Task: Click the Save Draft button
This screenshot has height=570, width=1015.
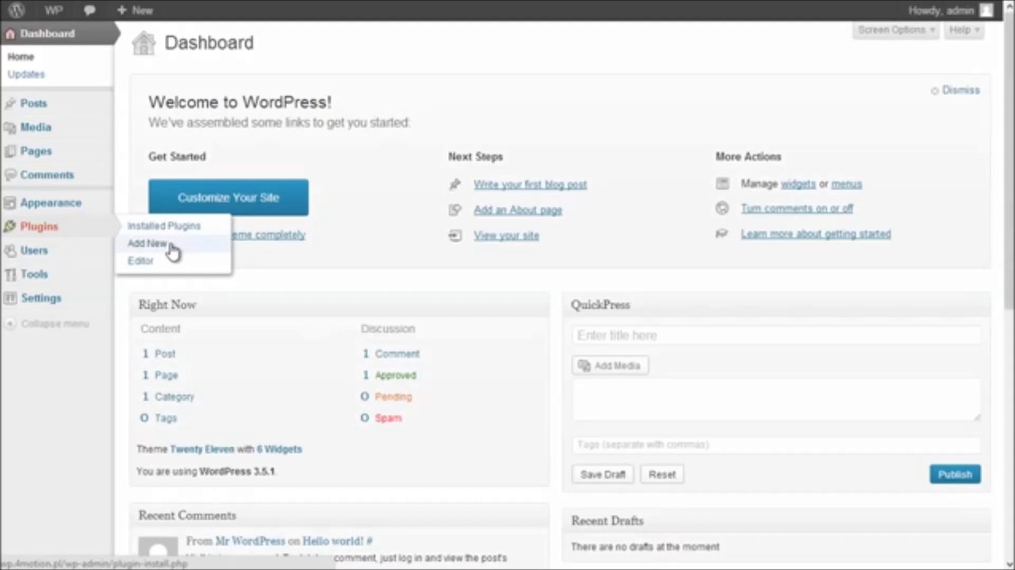Action: (603, 474)
